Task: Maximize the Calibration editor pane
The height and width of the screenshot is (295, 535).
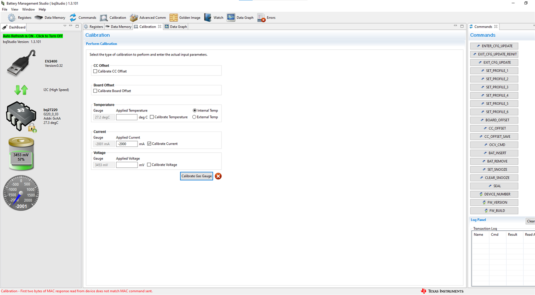Action: [462, 26]
